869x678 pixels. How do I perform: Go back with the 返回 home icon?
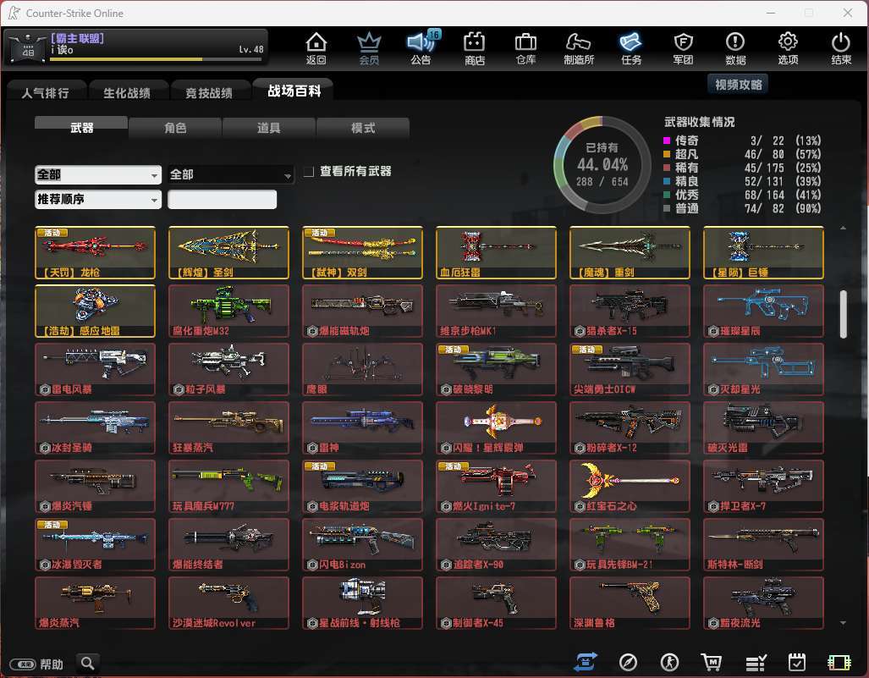[x=316, y=49]
